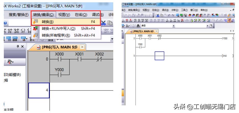Open 调试(B) menu in right window
This screenshot has width=239, height=113.
click(165, 10)
